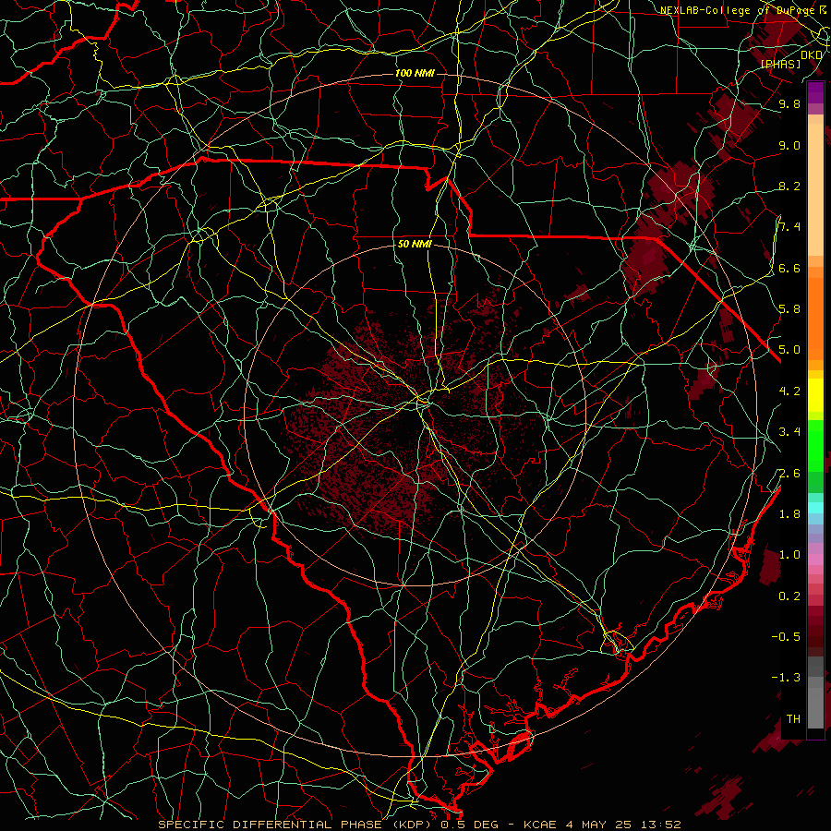Pick the orange segment of color bar

coord(815,318)
